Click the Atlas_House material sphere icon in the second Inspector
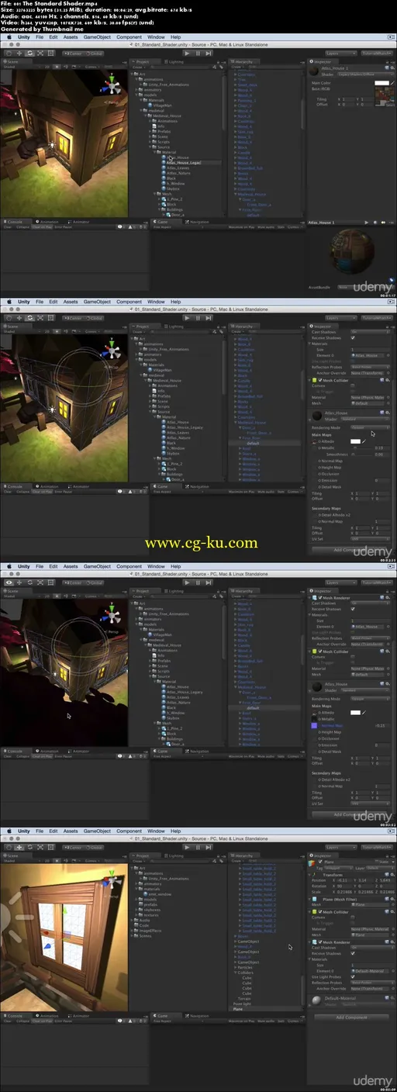This screenshot has width=397, height=1092. pyautogui.click(x=317, y=416)
